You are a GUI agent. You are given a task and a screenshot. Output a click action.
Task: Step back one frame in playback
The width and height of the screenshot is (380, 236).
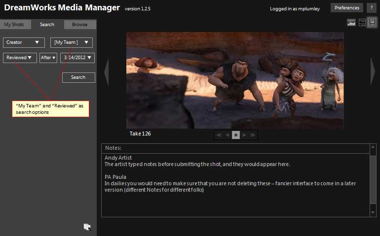point(219,135)
